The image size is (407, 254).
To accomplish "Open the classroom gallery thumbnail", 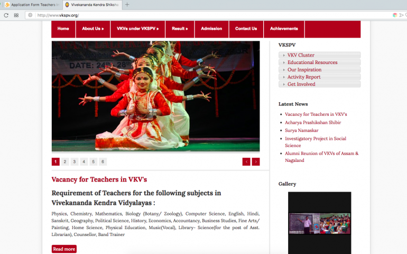I will click(x=320, y=223).
